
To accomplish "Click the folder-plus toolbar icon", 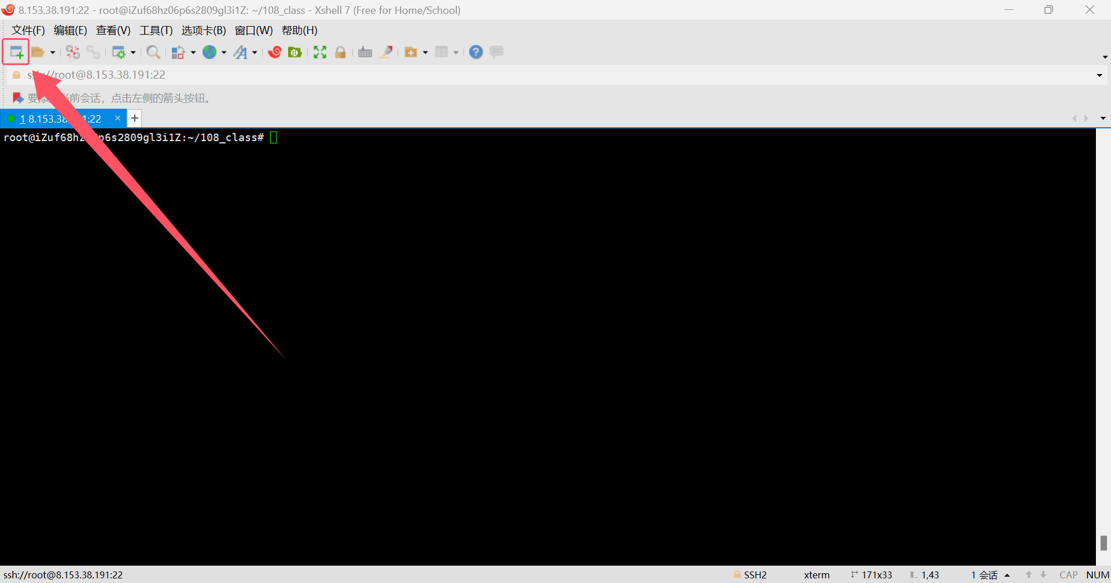I will pos(411,53).
